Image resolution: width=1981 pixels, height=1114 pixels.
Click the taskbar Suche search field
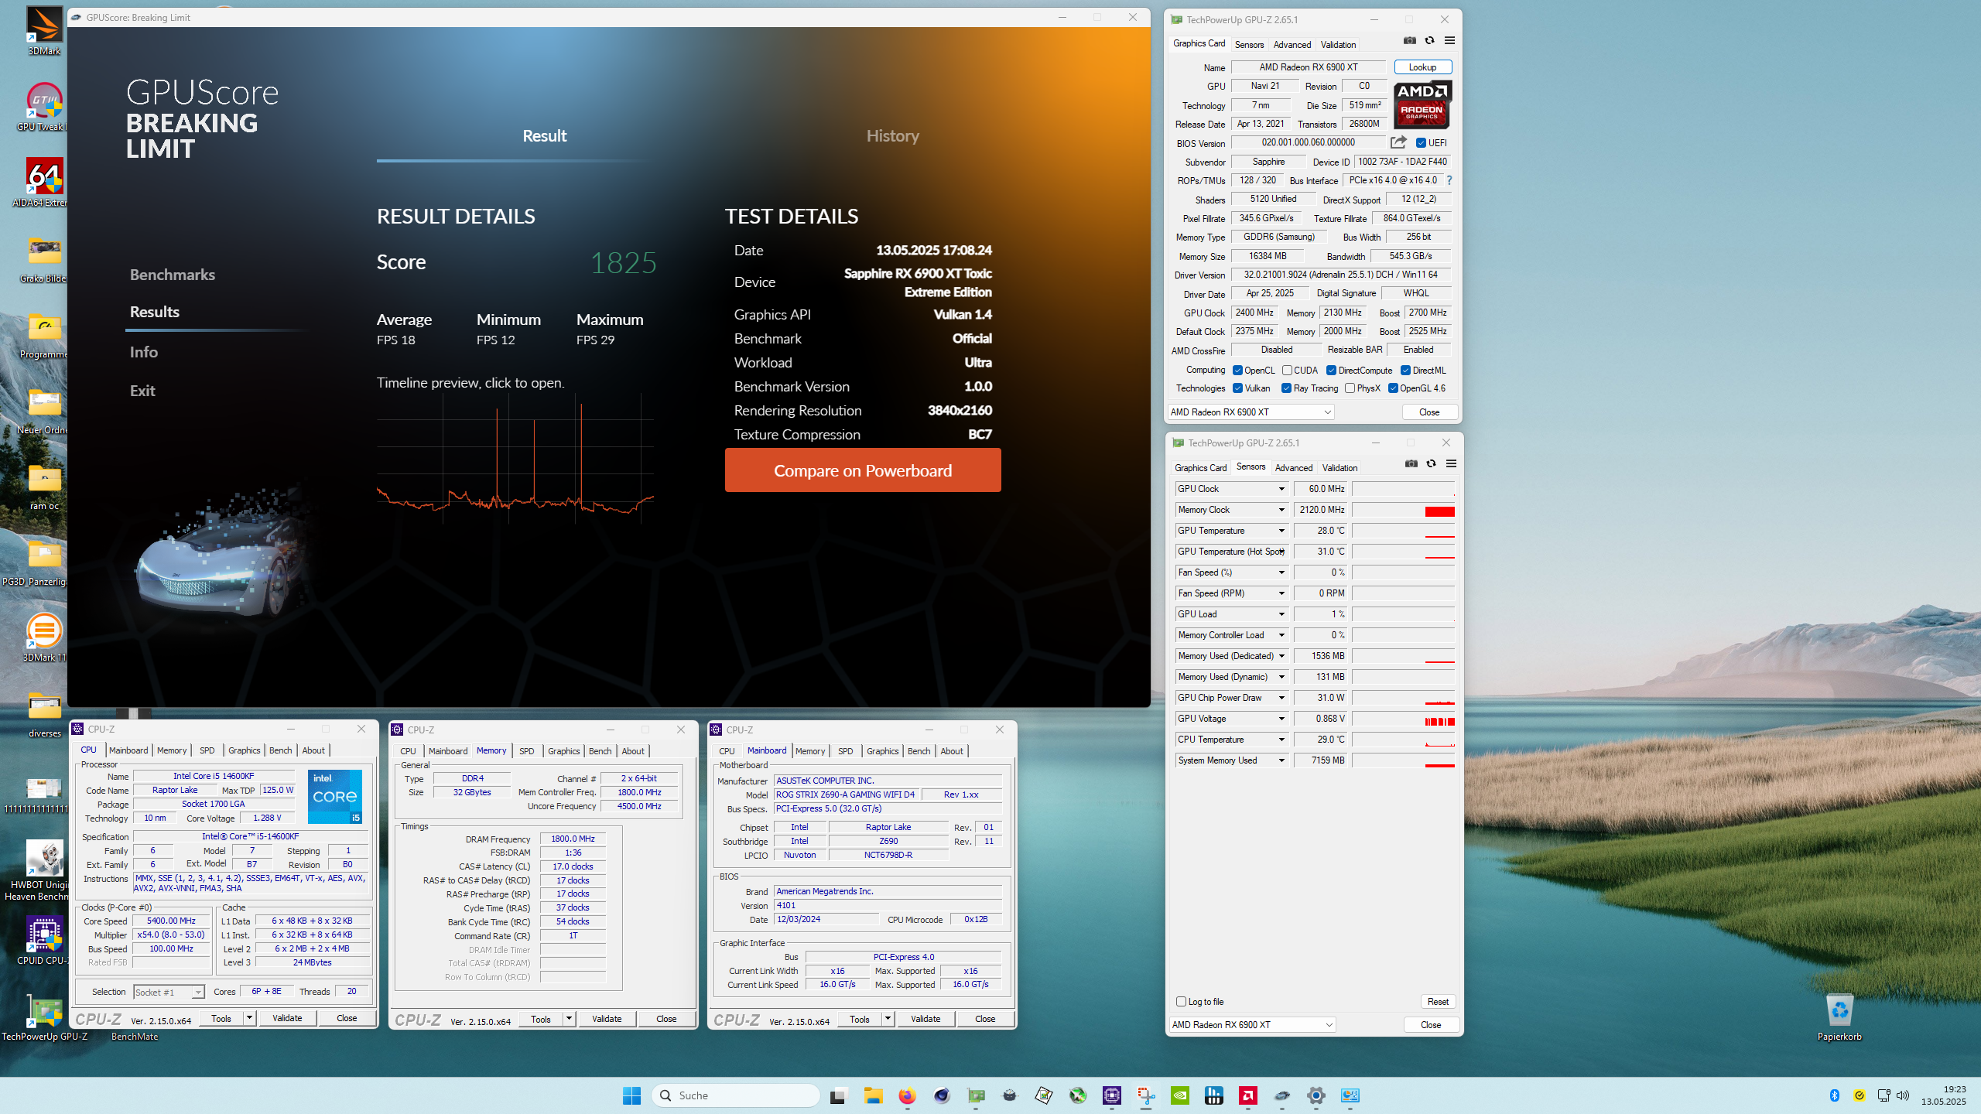click(736, 1095)
